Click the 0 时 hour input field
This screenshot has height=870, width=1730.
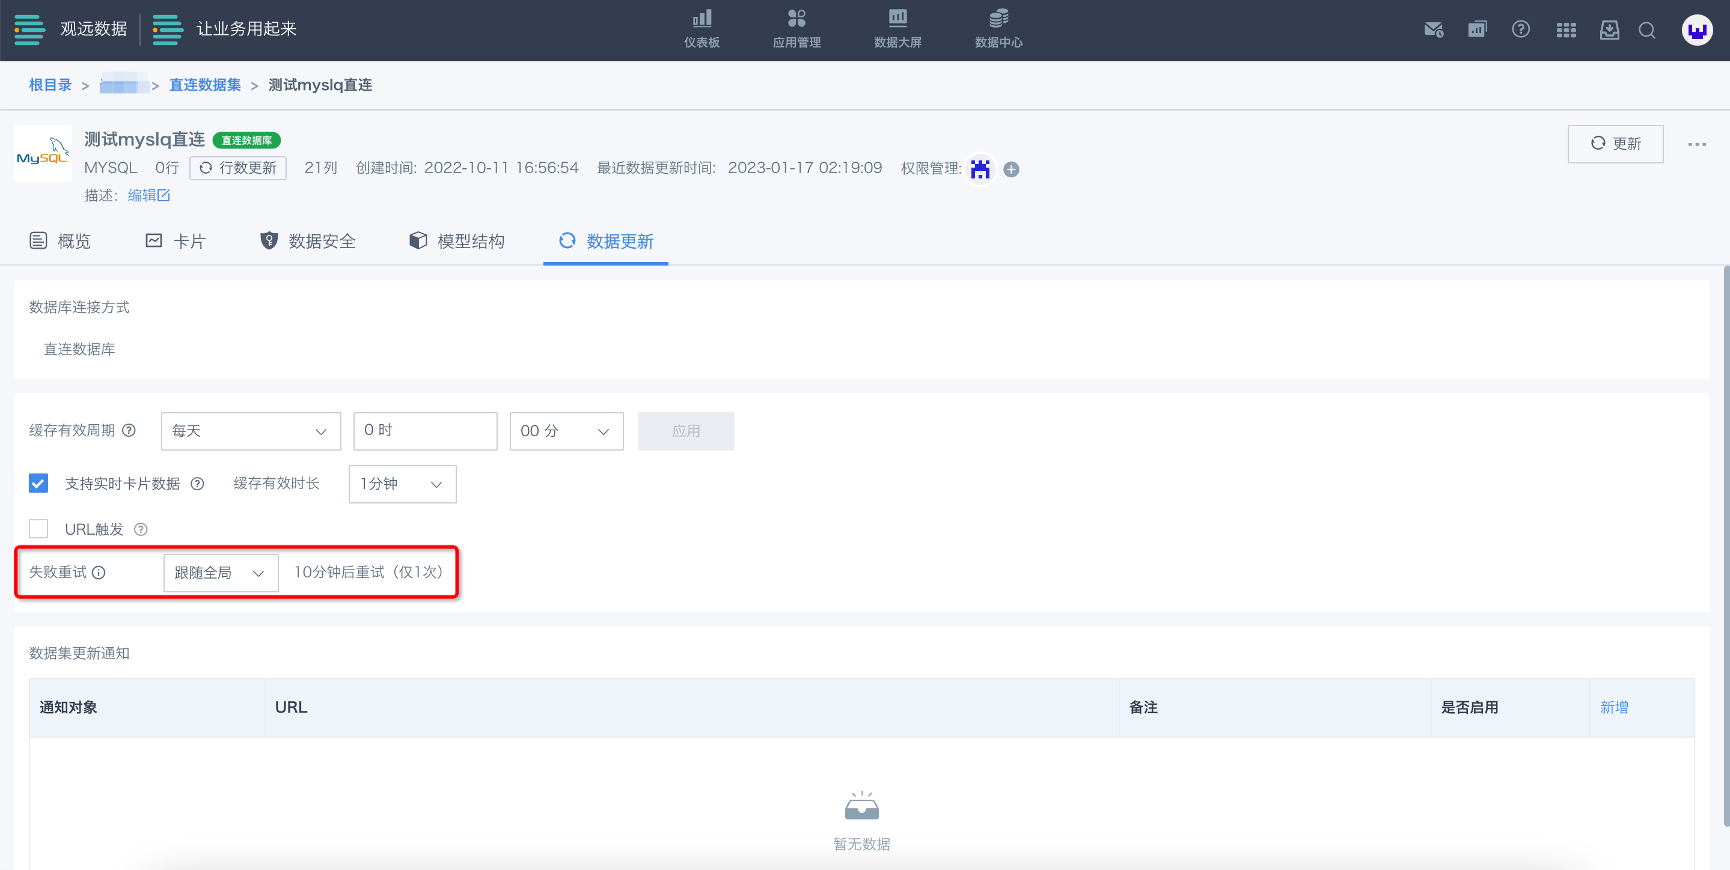coord(424,431)
